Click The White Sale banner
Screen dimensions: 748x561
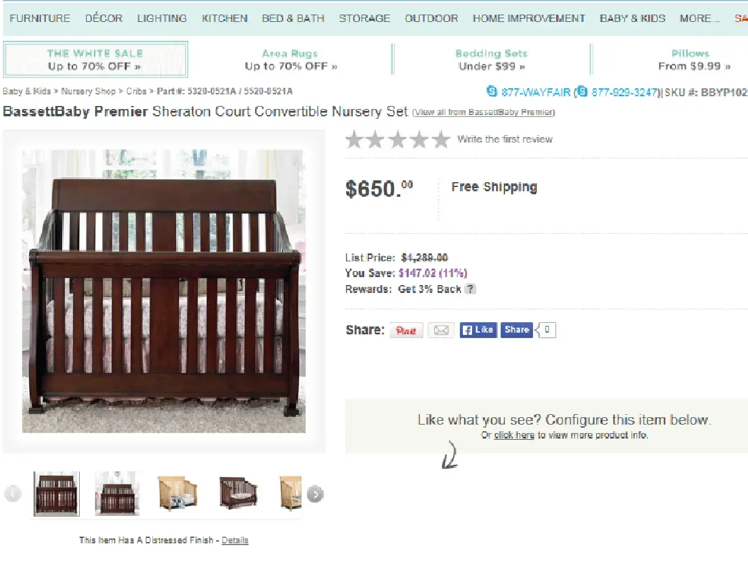tap(95, 60)
